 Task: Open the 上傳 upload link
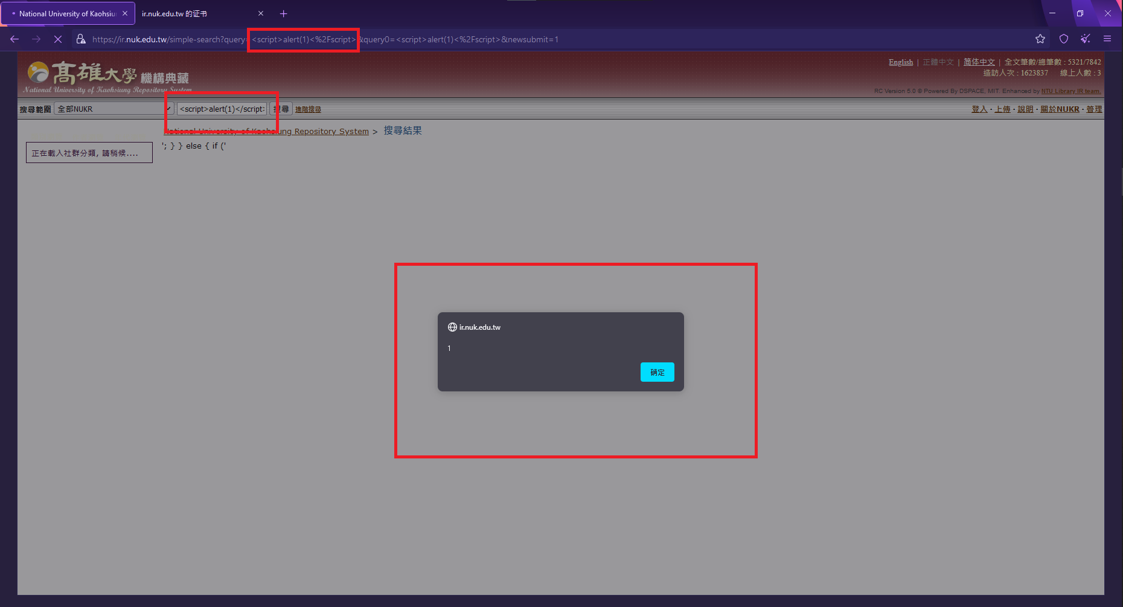click(1002, 109)
